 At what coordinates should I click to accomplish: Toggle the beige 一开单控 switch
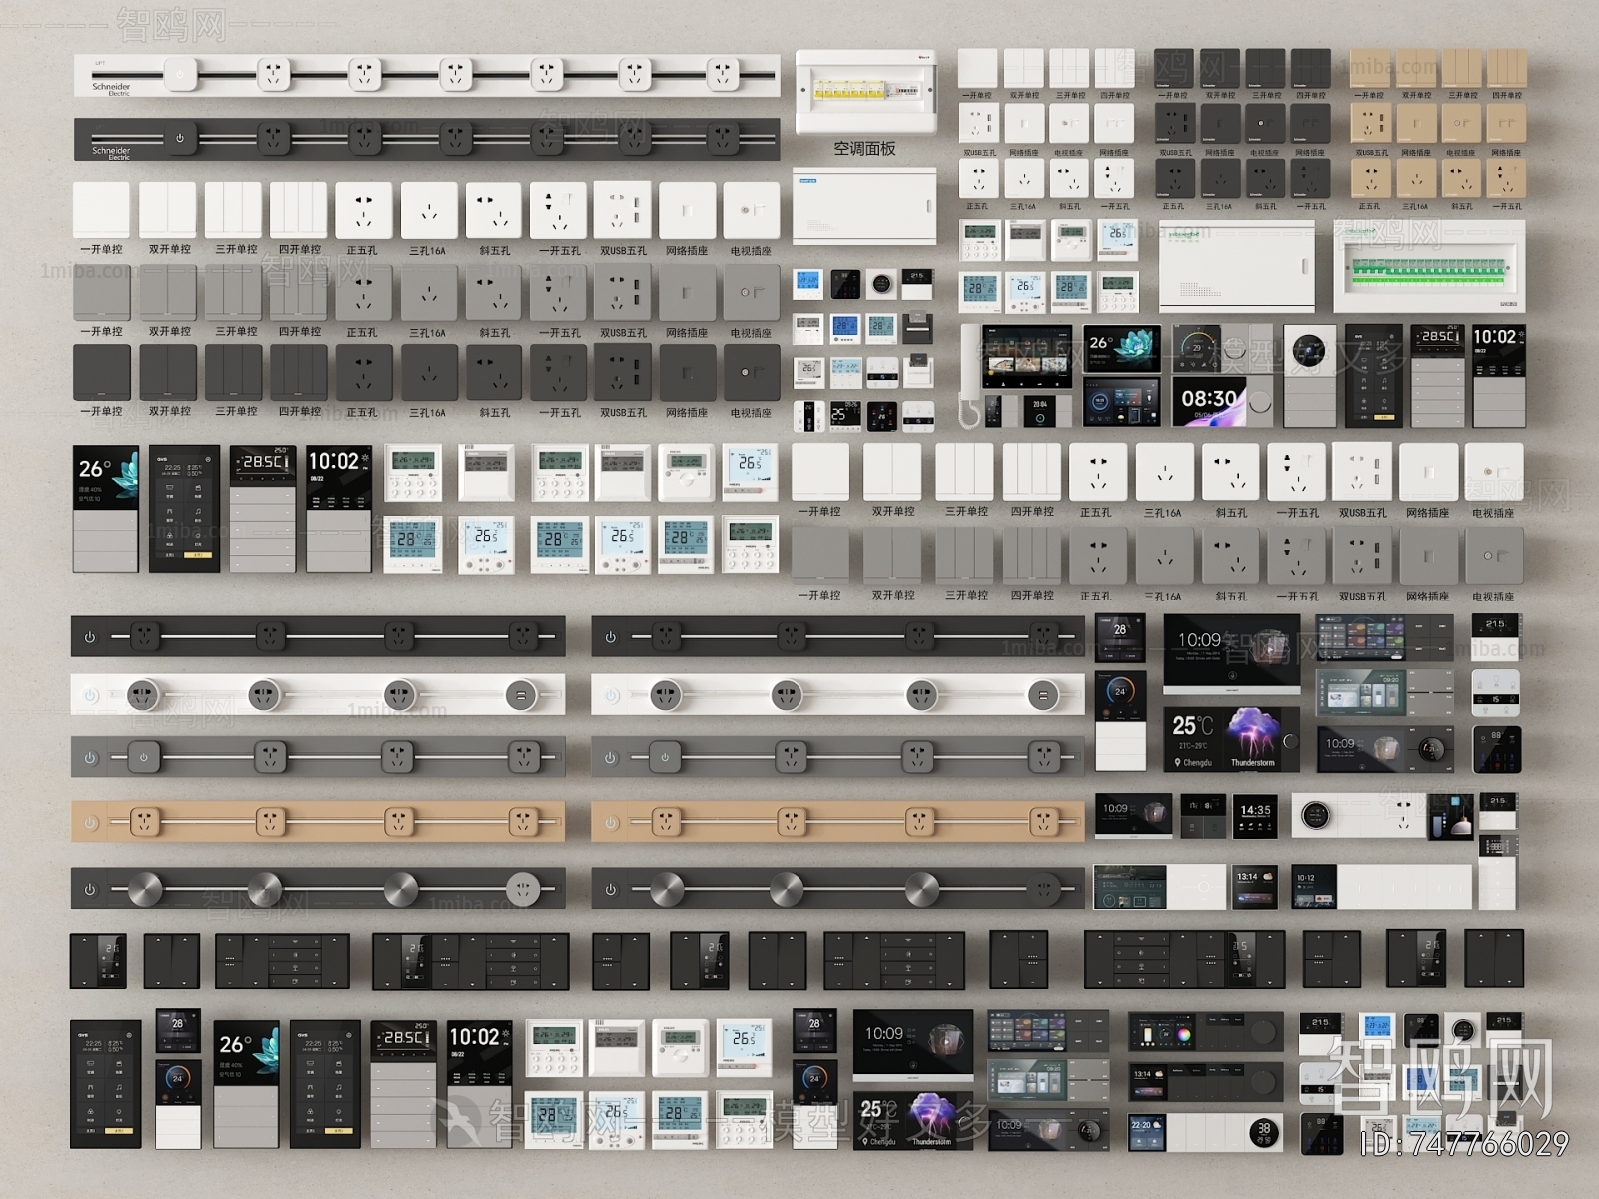click(1369, 68)
